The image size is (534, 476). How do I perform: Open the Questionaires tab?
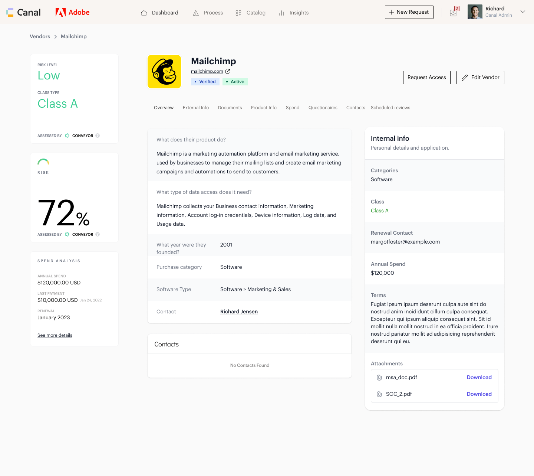click(323, 108)
